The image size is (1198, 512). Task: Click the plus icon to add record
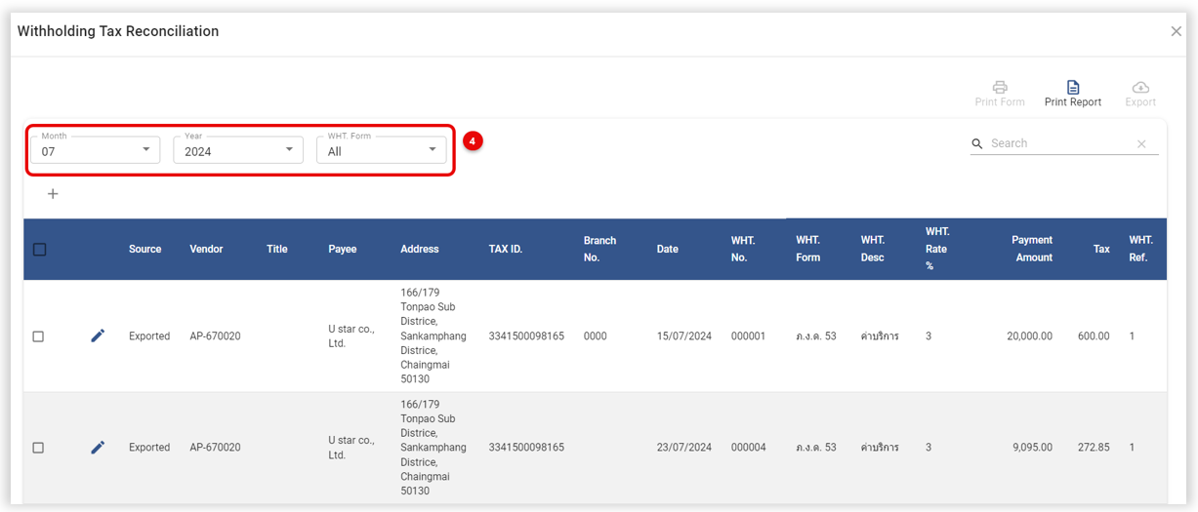pos(53,194)
